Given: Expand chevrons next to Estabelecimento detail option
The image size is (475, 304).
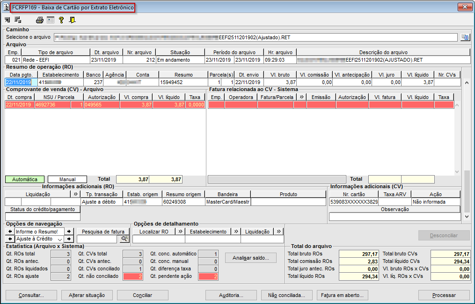Looking at the screenshot, I should click(236, 232).
